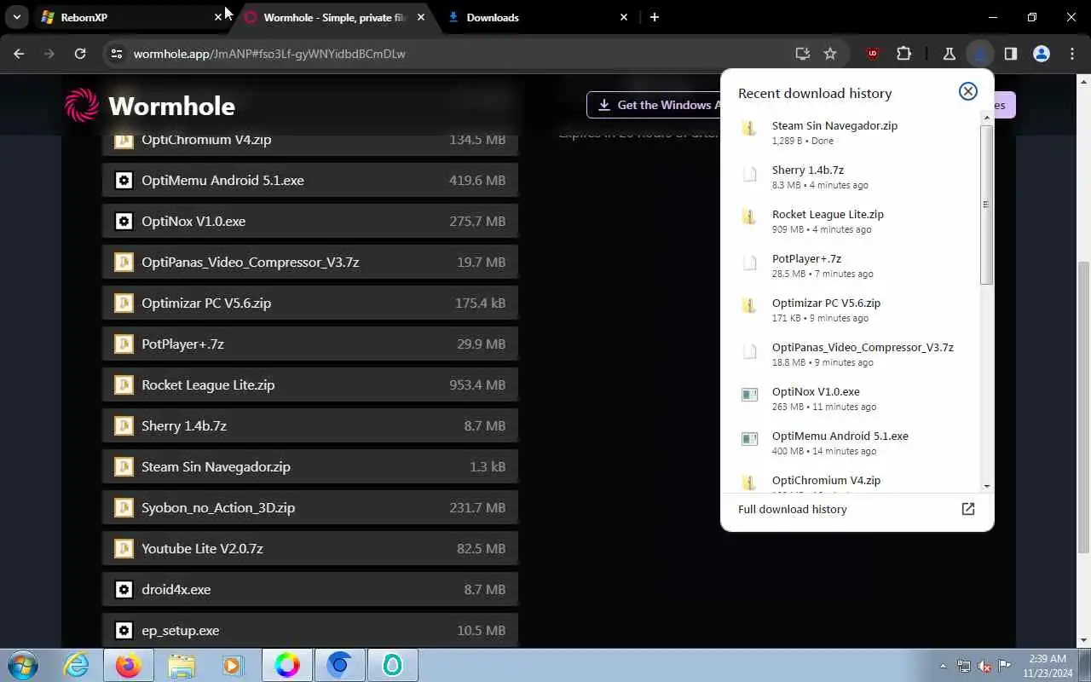Bookmark this page with the star
The image size is (1091, 682).
830,54
